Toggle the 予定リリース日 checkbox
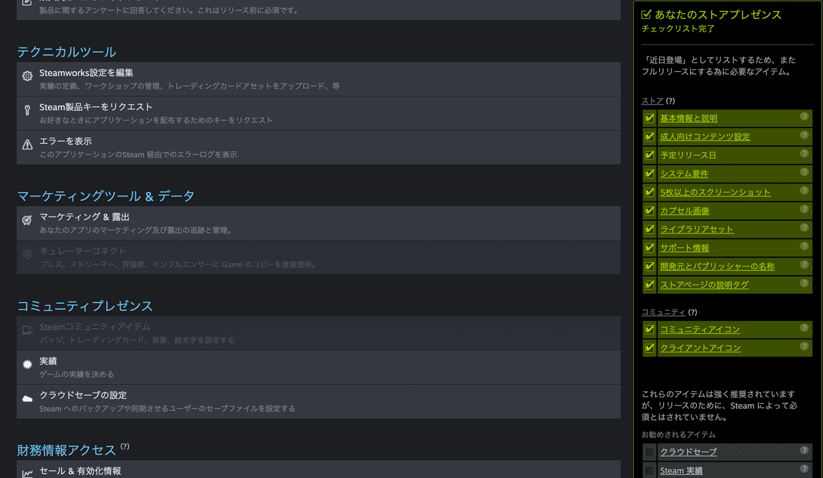Image resolution: width=823 pixels, height=478 pixels. [649, 155]
